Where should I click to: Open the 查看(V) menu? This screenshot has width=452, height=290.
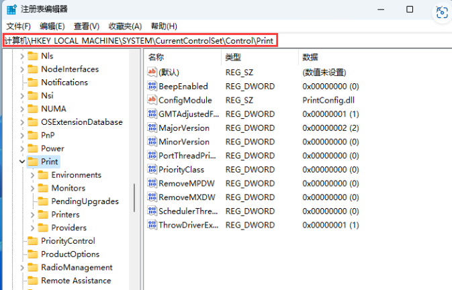coord(86,26)
